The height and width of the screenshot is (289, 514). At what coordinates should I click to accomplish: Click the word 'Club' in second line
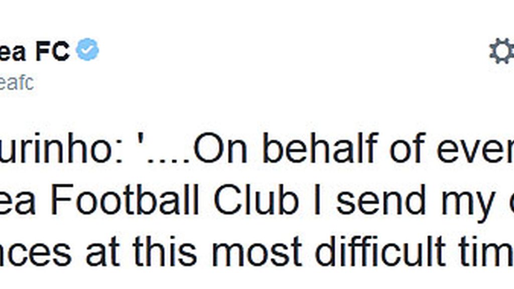[x=256, y=199]
